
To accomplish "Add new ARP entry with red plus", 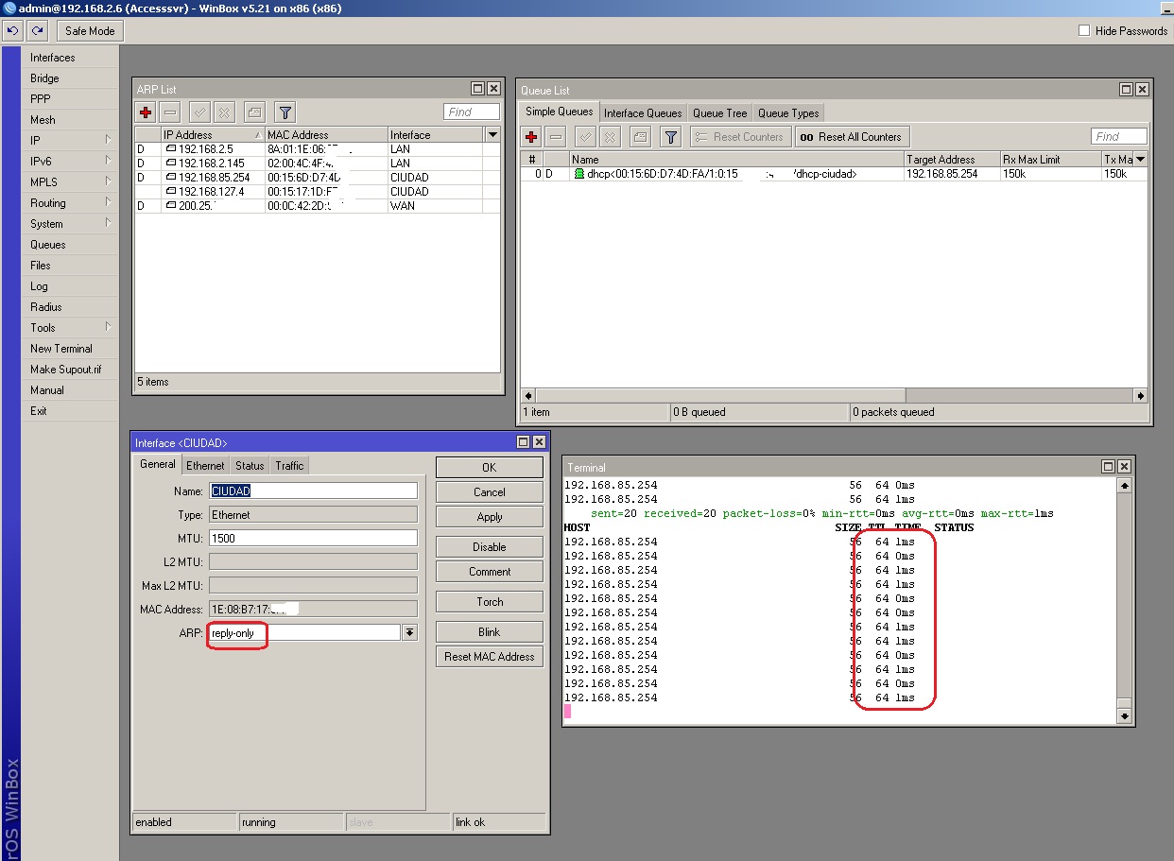I will click(146, 112).
